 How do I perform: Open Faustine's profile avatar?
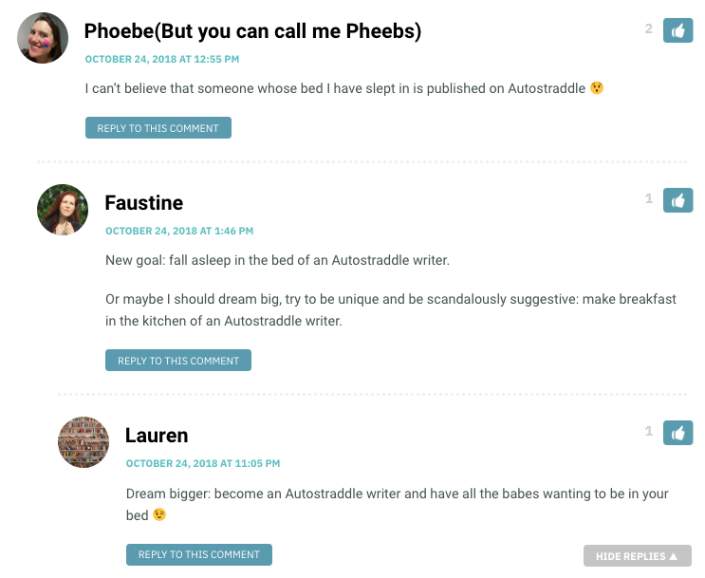[63, 210]
